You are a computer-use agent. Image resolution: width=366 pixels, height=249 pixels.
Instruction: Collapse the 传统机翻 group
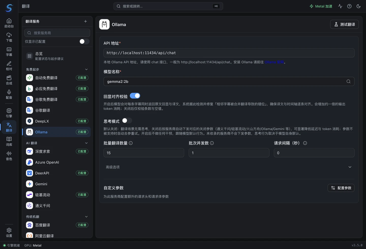[86, 217]
